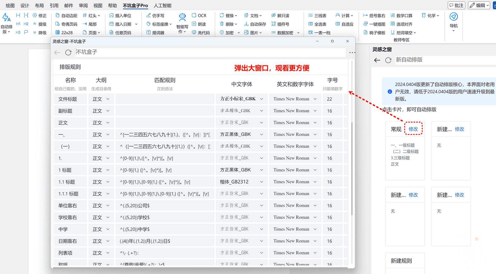Click the 三线表 table tool
Image resolution: width=496 pixels, height=274 pixels.
(x=311, y=15)
